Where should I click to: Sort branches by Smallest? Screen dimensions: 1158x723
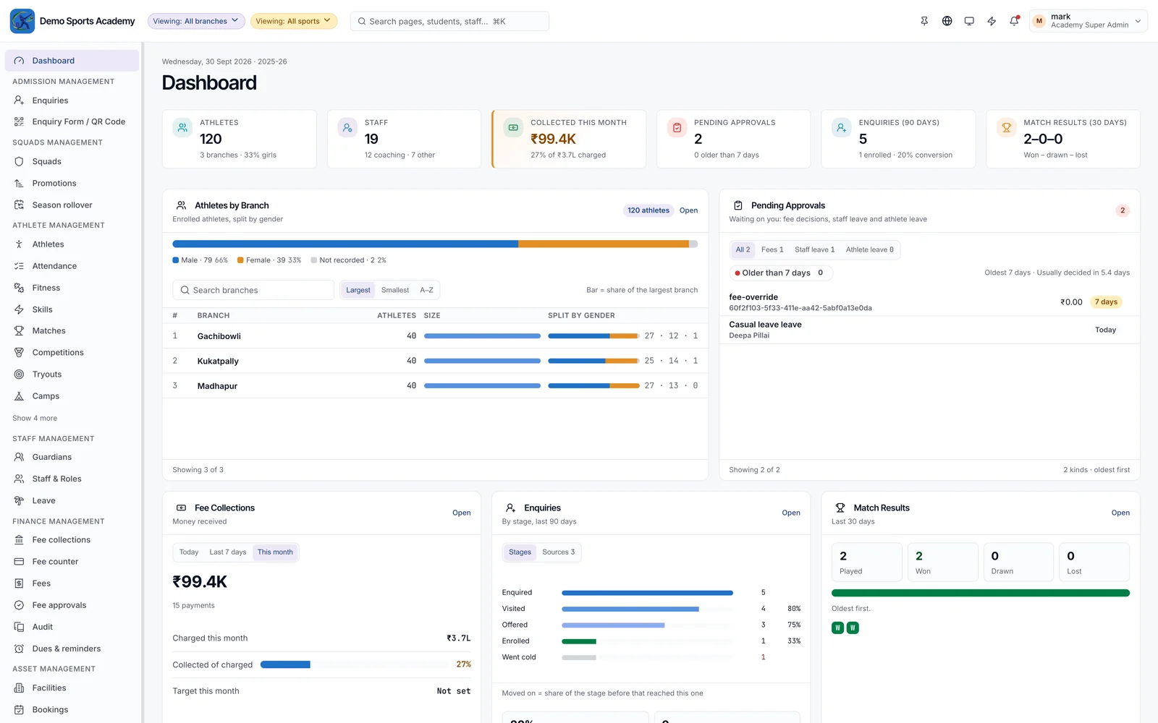395,290
